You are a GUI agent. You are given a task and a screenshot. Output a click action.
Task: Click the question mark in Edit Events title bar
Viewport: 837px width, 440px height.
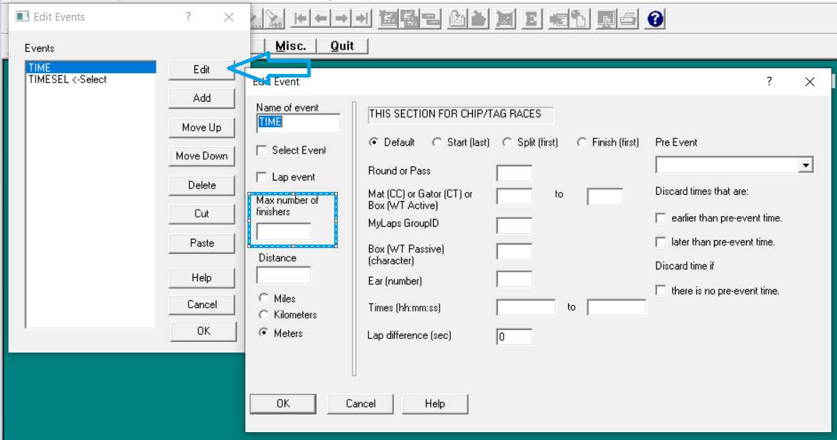pos(188,16)
